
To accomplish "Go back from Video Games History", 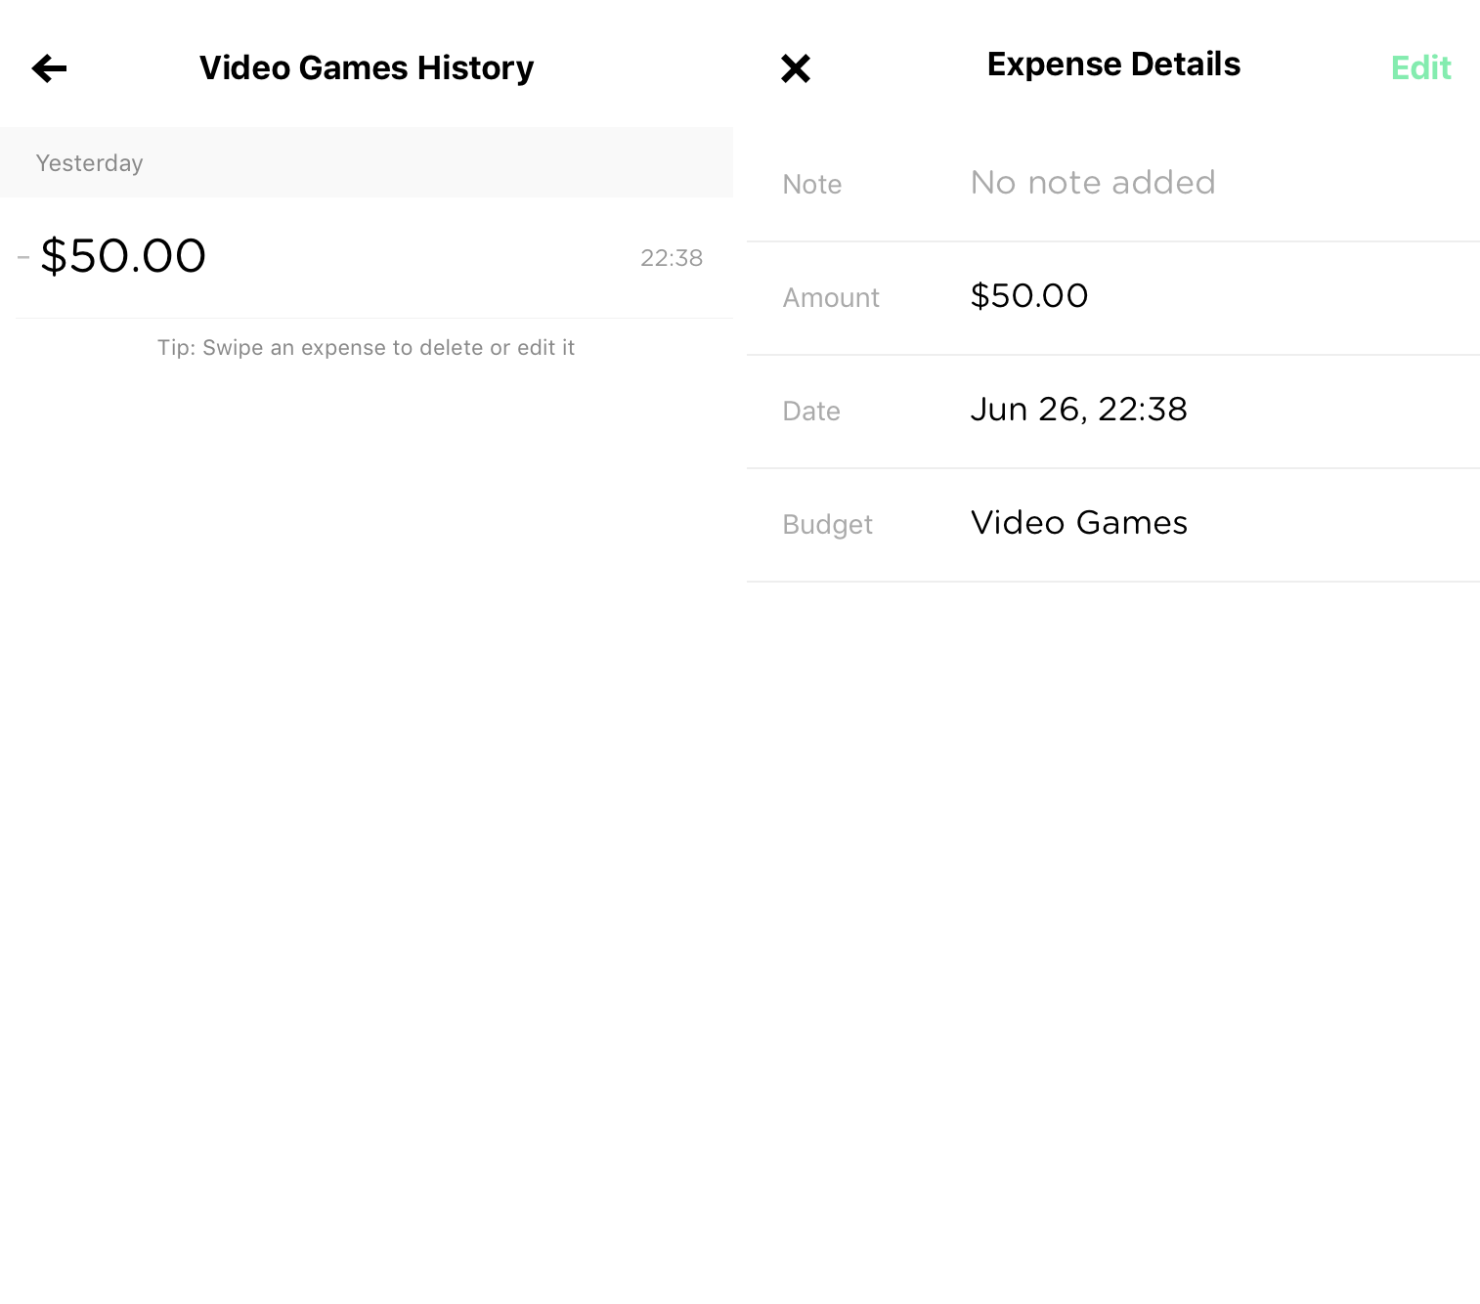I will click(49, 68).
